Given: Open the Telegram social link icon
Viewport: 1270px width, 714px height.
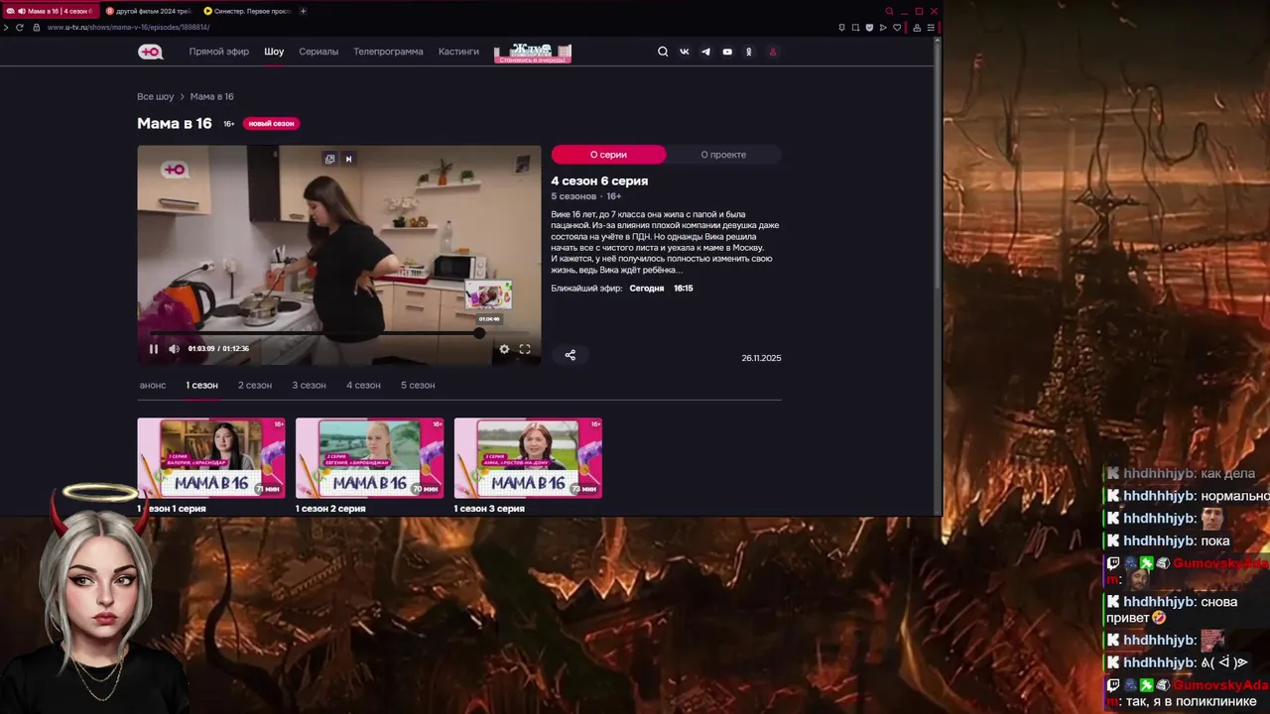Looking at the screenshot, I should click(705, 52).
